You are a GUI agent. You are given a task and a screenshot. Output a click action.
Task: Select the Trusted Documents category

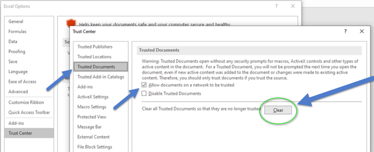point(96,67)
